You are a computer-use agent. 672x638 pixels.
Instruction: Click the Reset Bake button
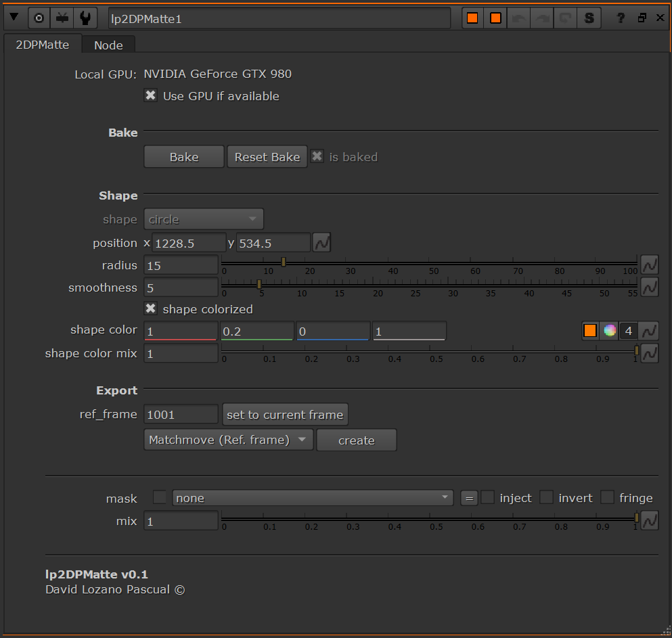[x=267, y=157]
